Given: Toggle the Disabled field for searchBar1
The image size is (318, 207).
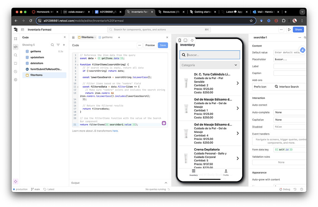Looking at the screenshot, I should click(290, 127).
